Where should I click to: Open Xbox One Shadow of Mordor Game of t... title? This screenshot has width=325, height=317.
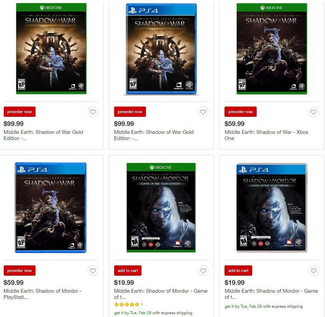(x=161, y=294)
